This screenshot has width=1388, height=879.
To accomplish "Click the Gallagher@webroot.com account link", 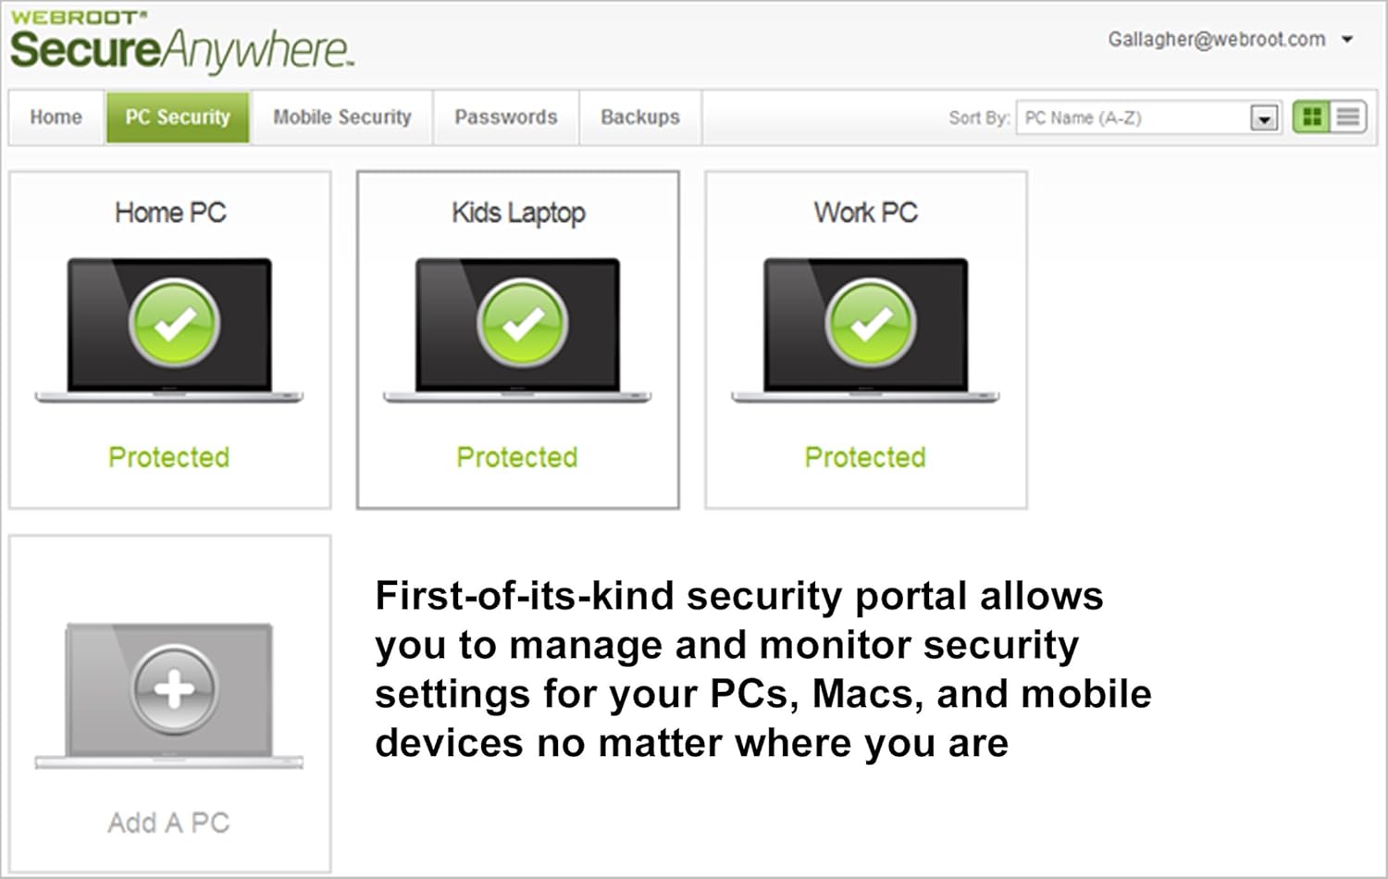I will tap(1216, 40).
